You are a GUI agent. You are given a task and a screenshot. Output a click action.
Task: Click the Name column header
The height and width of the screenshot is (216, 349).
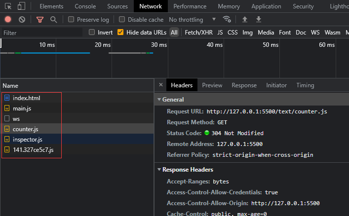pyautogui.click(x=77, y=86)
